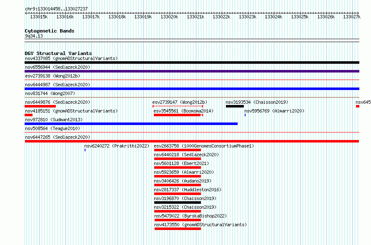Select the red nsv4185151 variant bar
Screen dimensions: 371x245
(29, 115)
